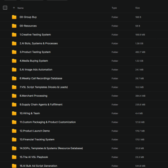168x168 pixels.
Task: Click Folder type in 00-Group Buy row
Action: tap(115, 17)
